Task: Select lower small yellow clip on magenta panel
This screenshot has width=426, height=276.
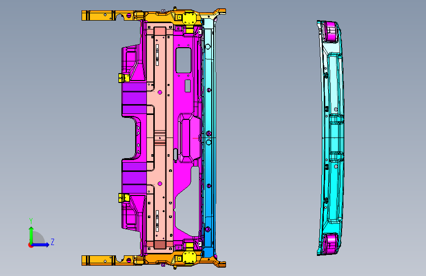Action: [124, 198]
